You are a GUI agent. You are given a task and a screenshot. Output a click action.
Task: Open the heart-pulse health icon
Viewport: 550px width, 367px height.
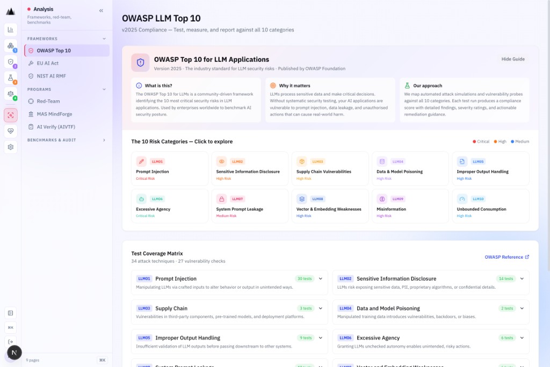point(11,131)
